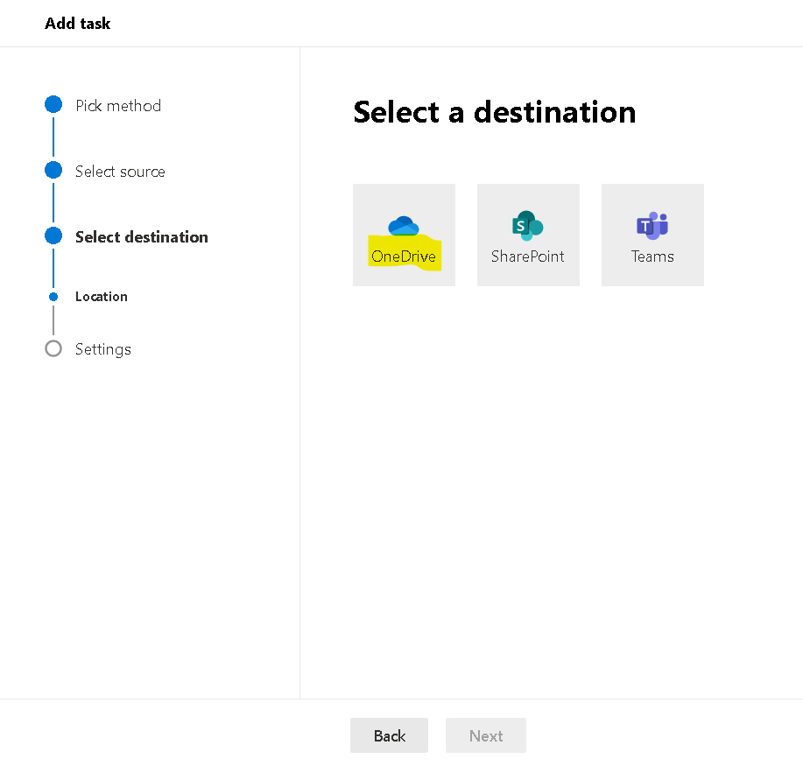Click the SharePoint logo icon
This screenshot has height=759, width=803.
[527, 225]
